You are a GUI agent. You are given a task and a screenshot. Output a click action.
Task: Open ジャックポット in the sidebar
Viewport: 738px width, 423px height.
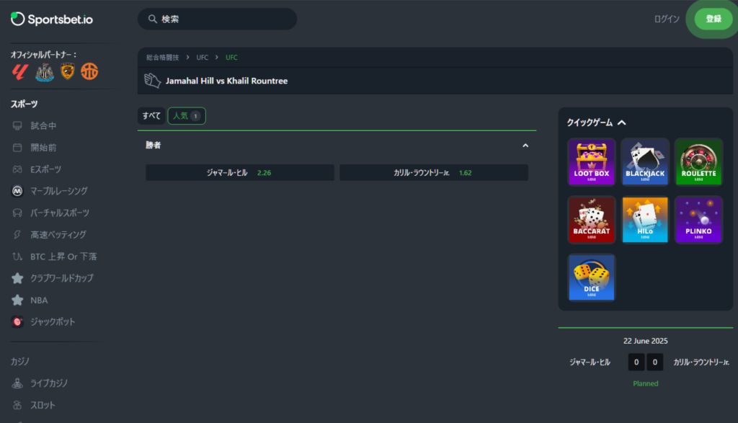[x=53, y=322]
